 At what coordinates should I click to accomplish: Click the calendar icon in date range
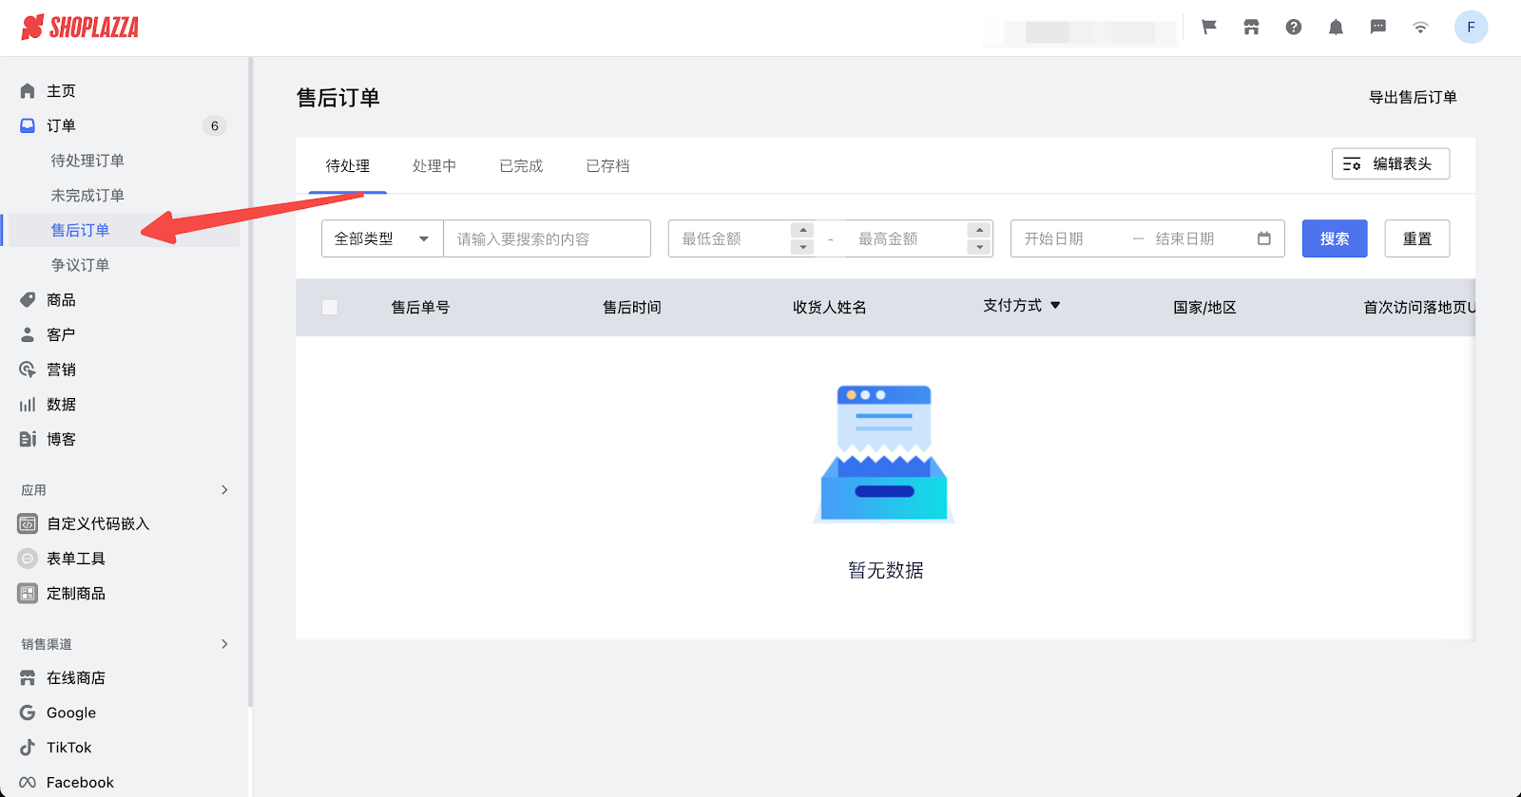point(1263,238)
